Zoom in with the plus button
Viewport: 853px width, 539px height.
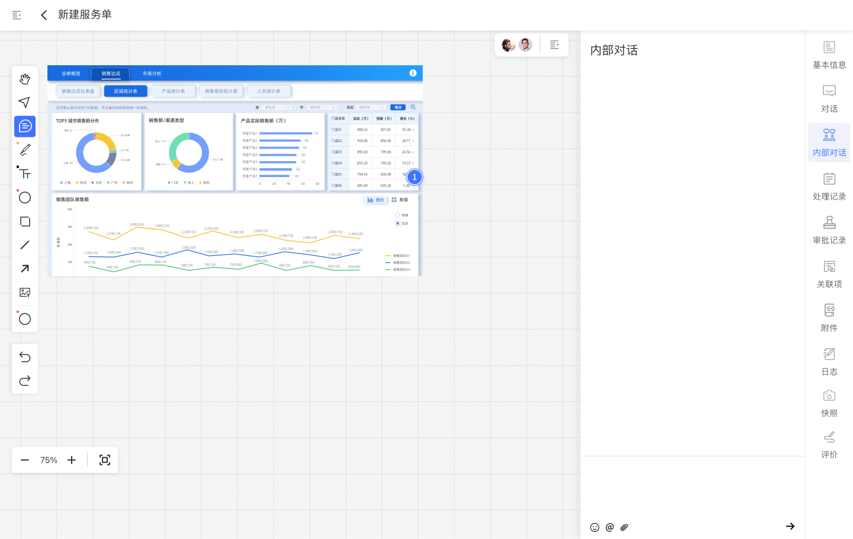pyautogui.click(x=72, y=460)
